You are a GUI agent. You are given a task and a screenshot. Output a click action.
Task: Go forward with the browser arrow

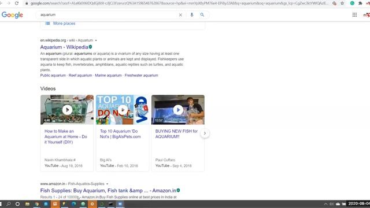point(9,3)
